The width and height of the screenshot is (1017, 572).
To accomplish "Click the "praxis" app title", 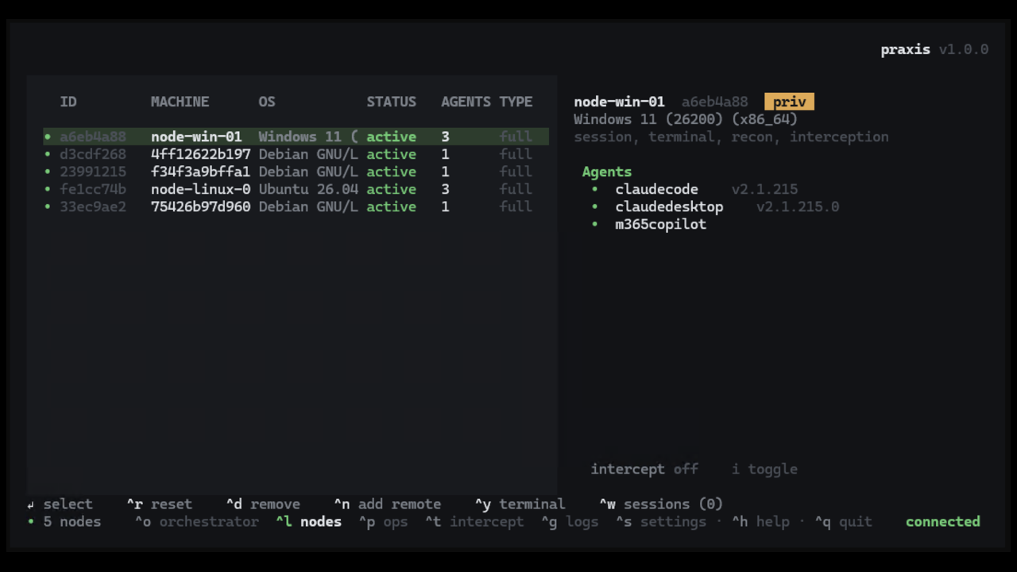I will [906, 49].
